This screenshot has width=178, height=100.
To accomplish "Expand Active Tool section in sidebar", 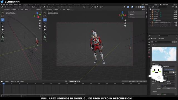I will tap(136, 12).
